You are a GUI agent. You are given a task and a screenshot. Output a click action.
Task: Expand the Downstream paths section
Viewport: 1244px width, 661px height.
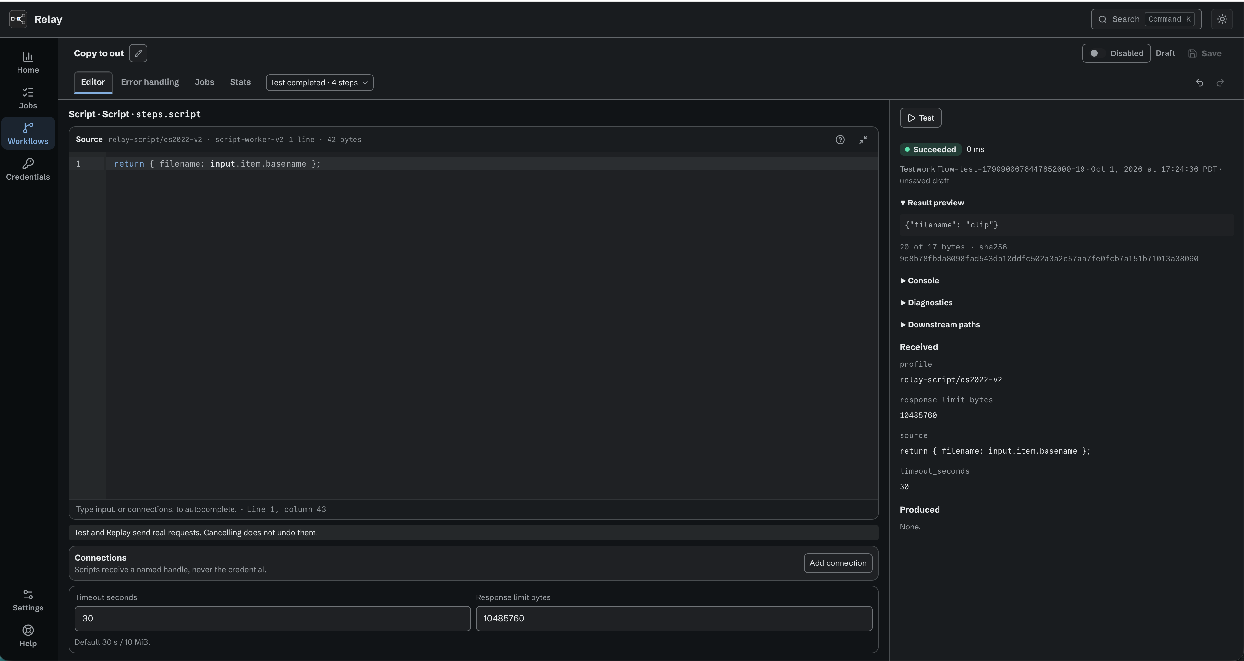(940, 325)
